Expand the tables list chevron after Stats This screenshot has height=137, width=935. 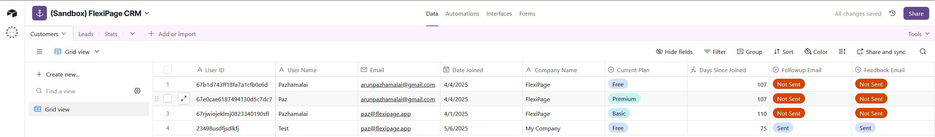(x=133, y=34)
